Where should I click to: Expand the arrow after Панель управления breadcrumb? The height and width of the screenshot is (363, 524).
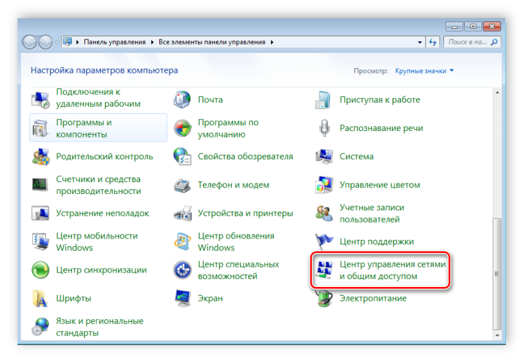pyautogui.click(x=152, y=42)
